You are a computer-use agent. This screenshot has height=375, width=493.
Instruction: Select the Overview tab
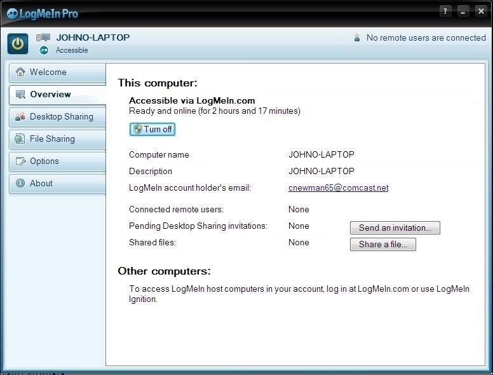58,95
